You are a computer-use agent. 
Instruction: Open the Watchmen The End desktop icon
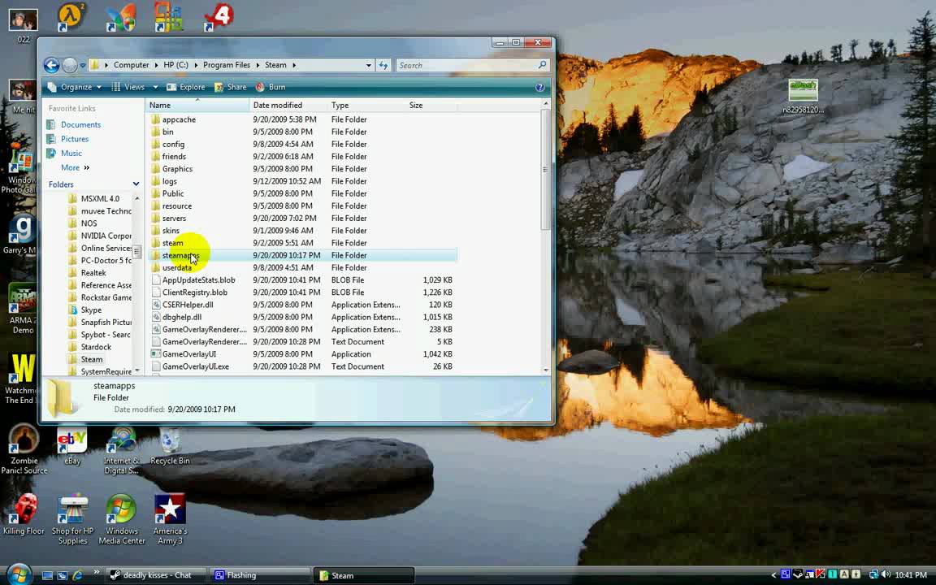[20, 379]
